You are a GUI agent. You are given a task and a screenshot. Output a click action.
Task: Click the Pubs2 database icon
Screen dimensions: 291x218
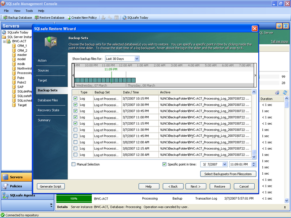coord(14,82)
